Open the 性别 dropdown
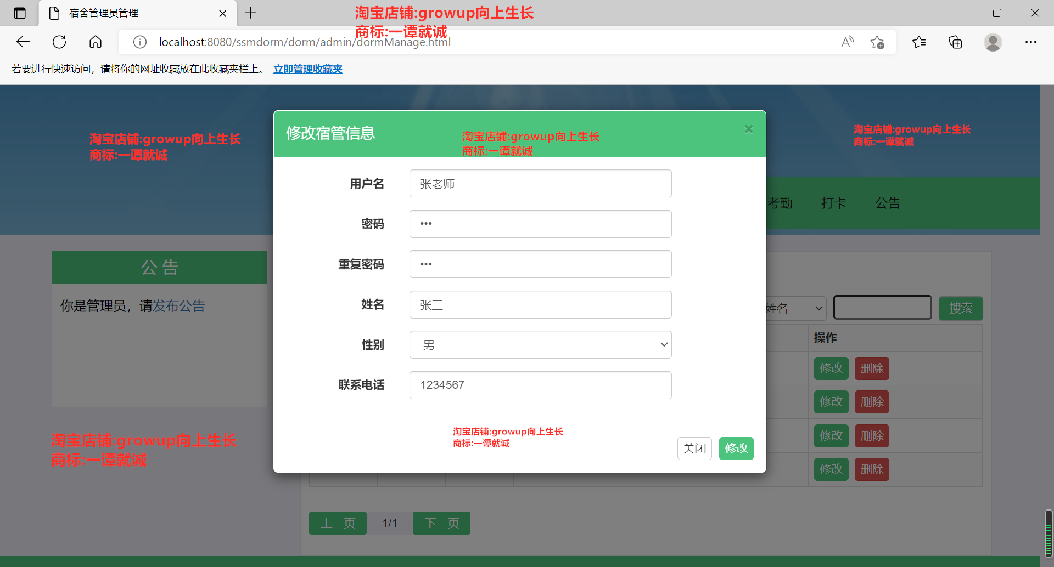 point(540,345)
